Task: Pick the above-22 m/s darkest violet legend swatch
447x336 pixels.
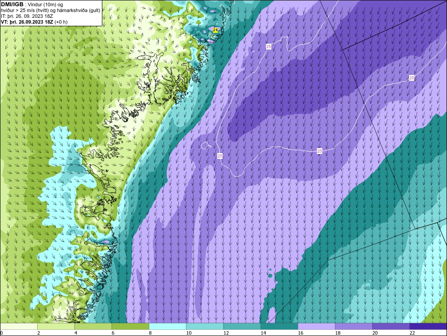Action: 428,326
